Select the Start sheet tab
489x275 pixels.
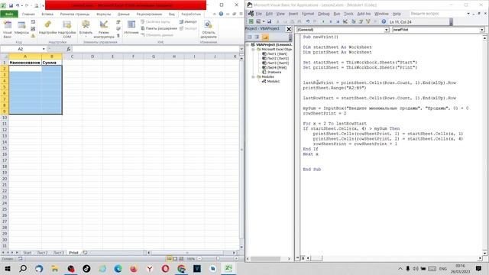[x=28, y=253]
